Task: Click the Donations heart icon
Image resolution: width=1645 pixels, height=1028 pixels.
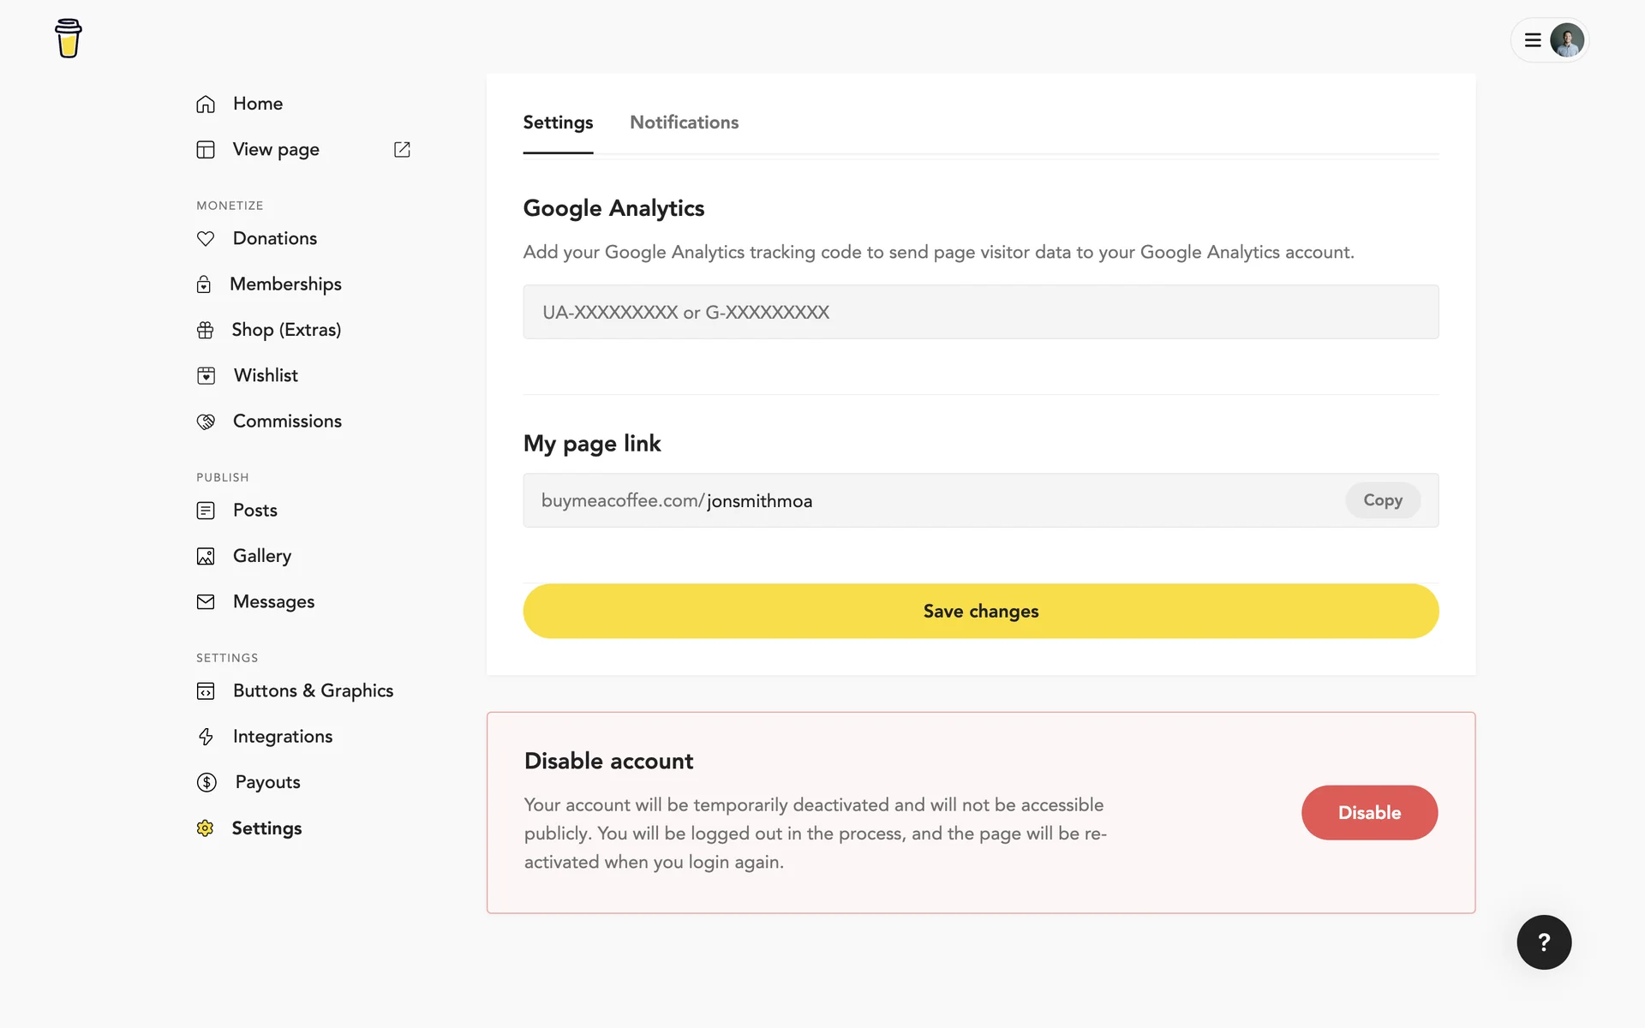Action: (x=206, y=239)
